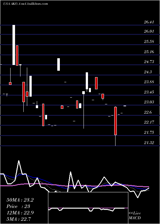Click the <<Live MACD label

tap(135, 215)
